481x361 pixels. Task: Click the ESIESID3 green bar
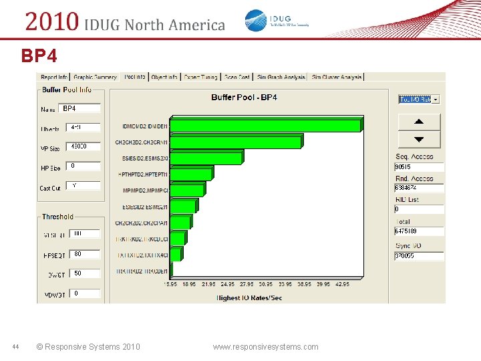(206, 158)
